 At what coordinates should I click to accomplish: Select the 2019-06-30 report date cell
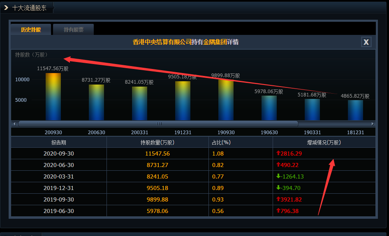pos(59,211)
